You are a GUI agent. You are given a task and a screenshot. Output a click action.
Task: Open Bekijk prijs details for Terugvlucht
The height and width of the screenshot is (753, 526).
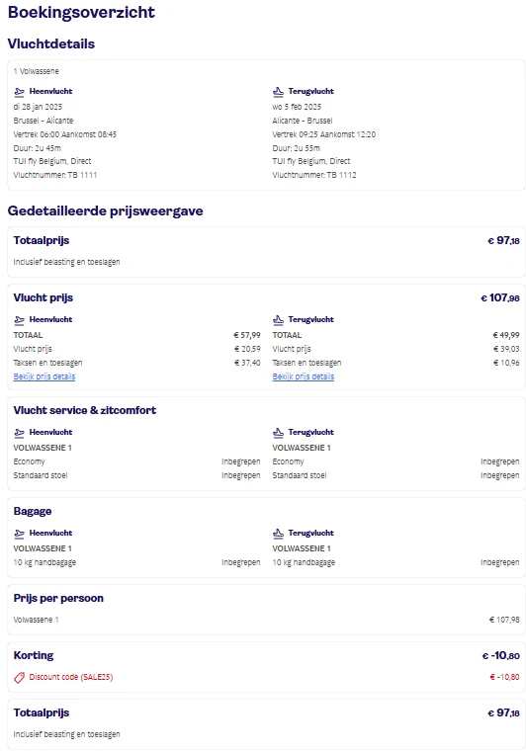click(304, 376)
